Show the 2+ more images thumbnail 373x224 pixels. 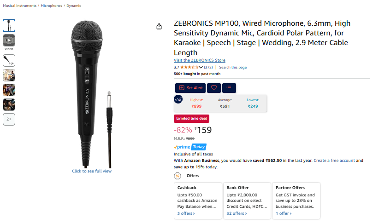pos(9,119)
